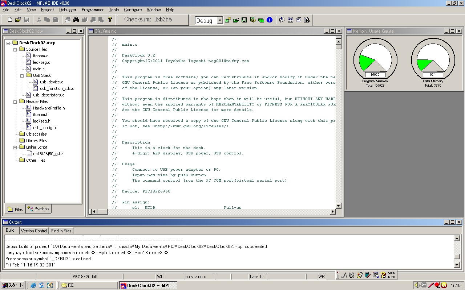Click the editor vertical scrollbar down arrow
The width and height of the screenshot is (465, 290).
point(339,206)
